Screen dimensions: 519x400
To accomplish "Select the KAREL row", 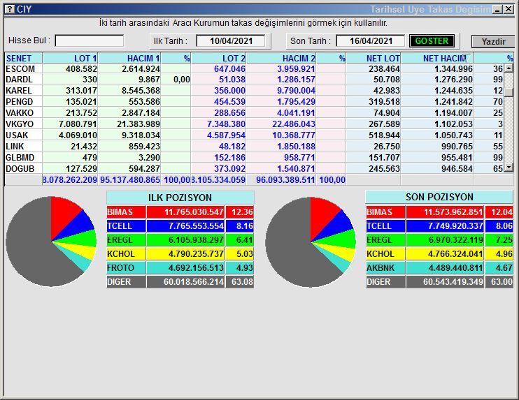I will point(254,91).
